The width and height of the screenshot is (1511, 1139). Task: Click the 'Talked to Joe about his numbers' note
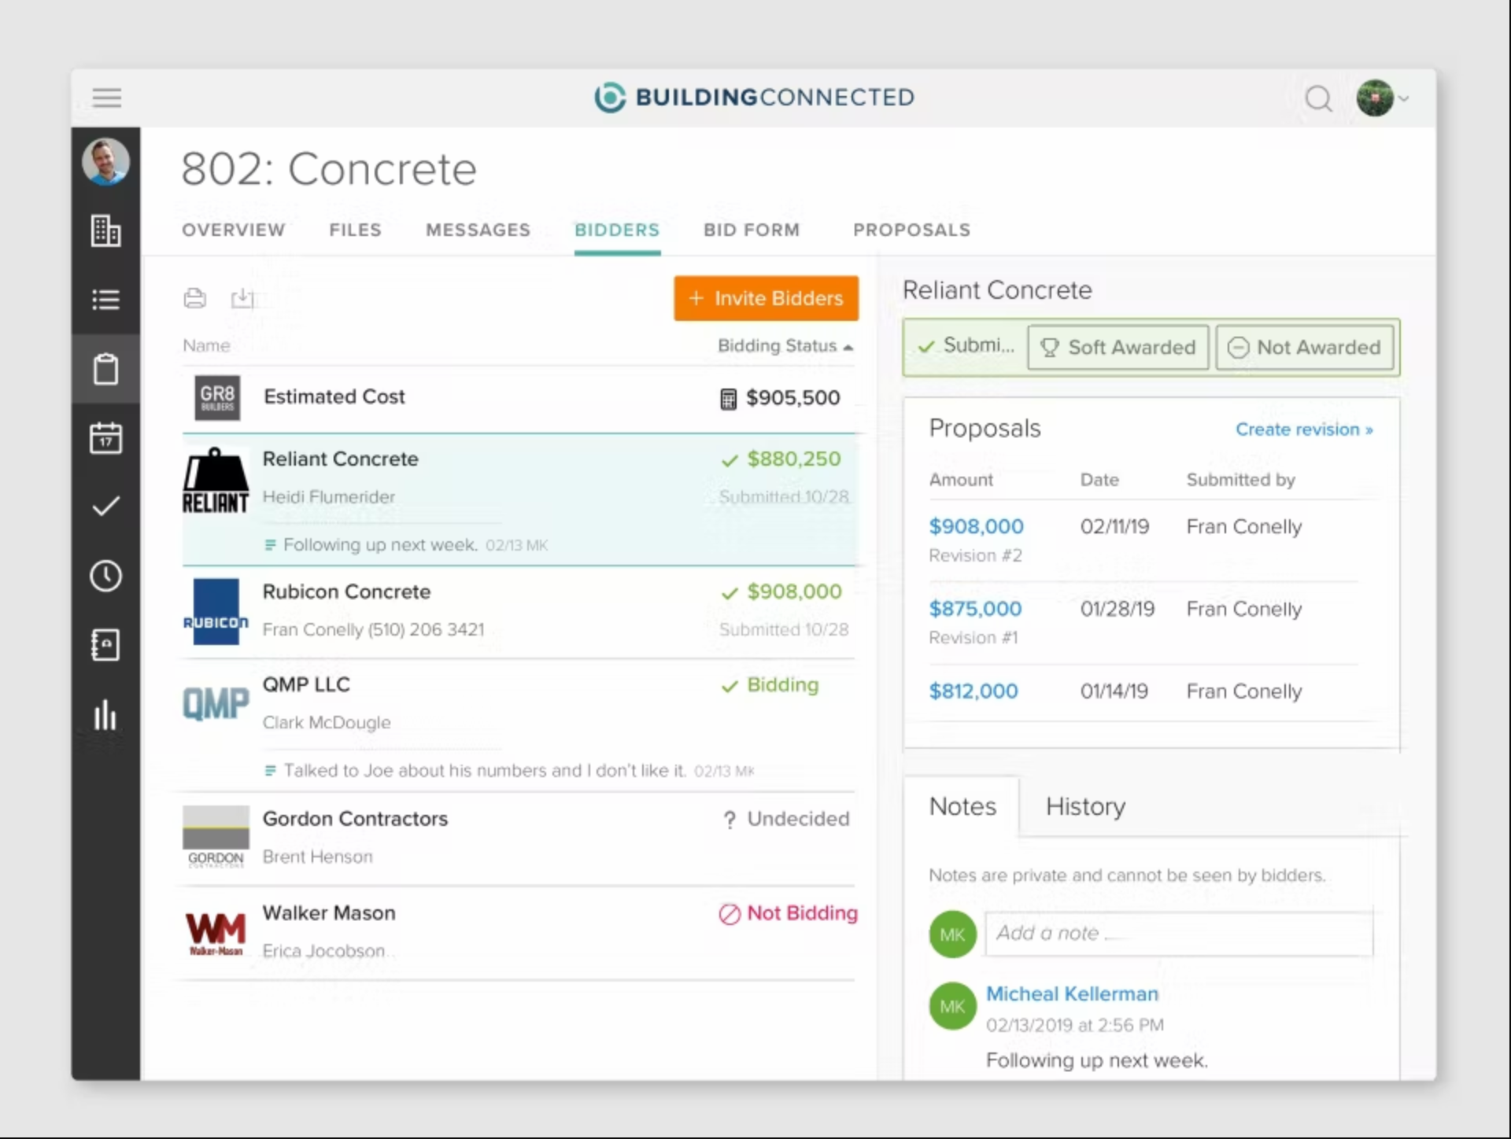[x=485, y=771]
